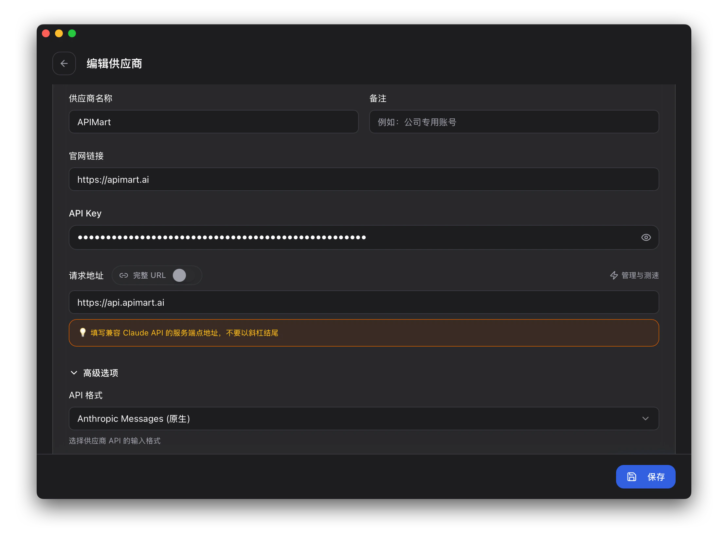Click the 编辑供应商 page title
728x548 pixels.
(x=114, y=63)
